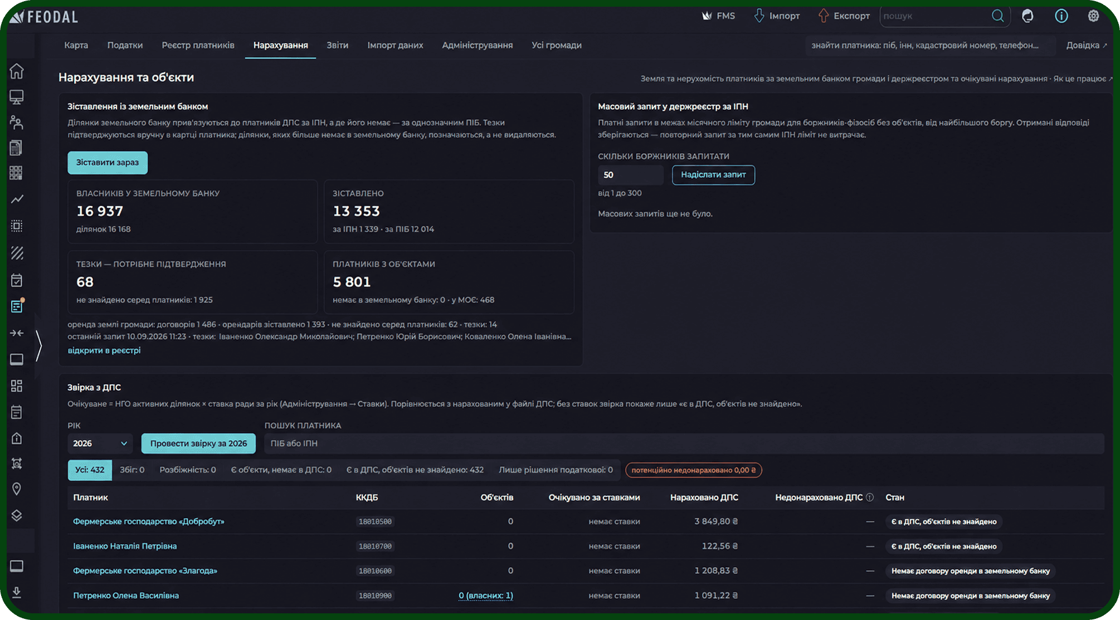This screenshot has height=620, width=1120.
Task: Open the settings gear icon
Action: click(x=1093, y=16)
